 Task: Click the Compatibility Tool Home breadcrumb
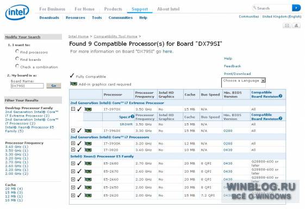click(x=116, y=36)
